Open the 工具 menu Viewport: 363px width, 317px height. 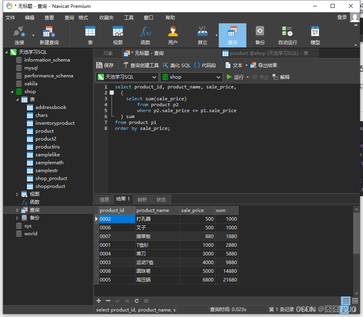tap(129, 18)
